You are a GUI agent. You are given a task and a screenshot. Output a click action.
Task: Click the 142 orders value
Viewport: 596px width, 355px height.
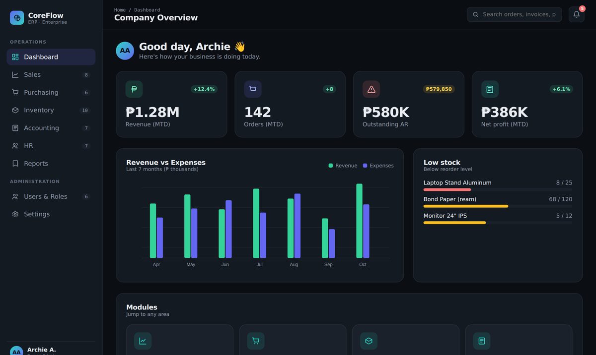click(258, 112)
